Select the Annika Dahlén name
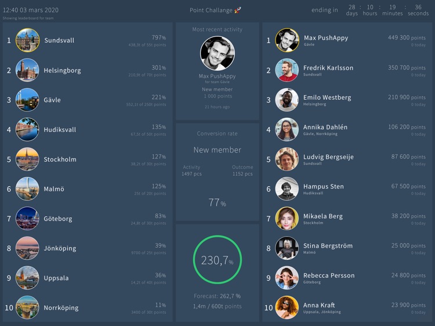Screen dimensions: 435x326 pos(325,127)
